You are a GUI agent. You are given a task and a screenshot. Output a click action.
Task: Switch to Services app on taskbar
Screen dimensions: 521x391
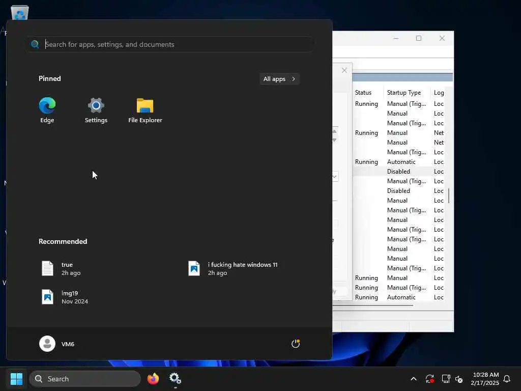pyautogui.click(x=175, y=379)
